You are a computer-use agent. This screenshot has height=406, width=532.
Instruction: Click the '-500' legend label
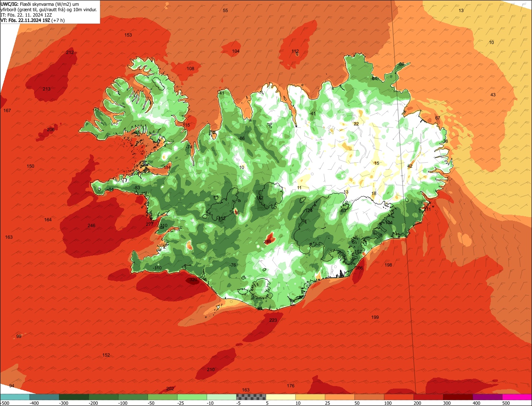click(x=5, y=403)
